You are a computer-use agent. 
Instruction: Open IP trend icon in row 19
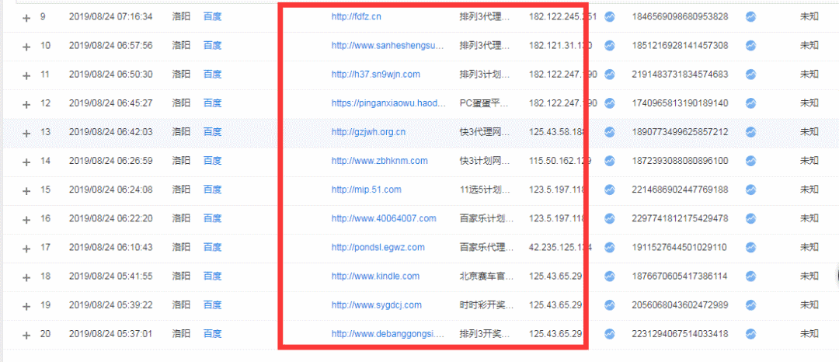[x=610, y=305]
